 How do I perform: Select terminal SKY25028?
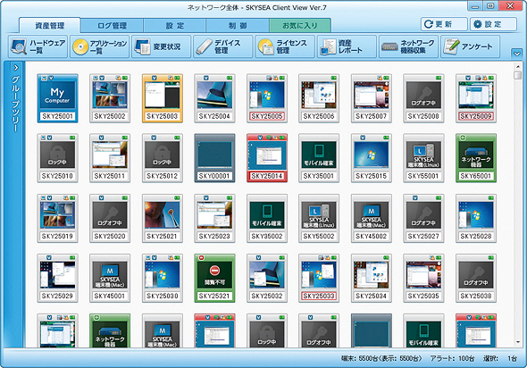pos(476,218)
